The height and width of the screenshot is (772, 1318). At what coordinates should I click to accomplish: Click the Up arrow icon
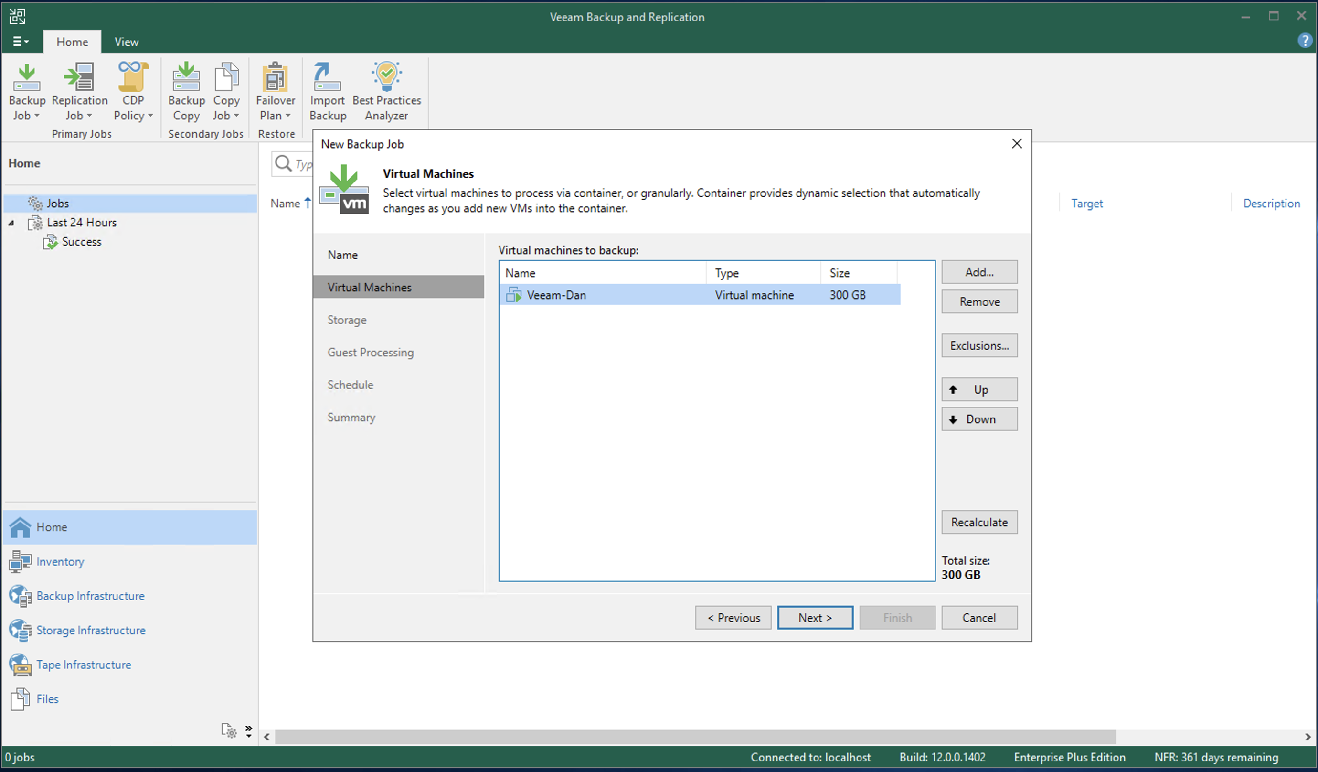[x=953, y=389]
